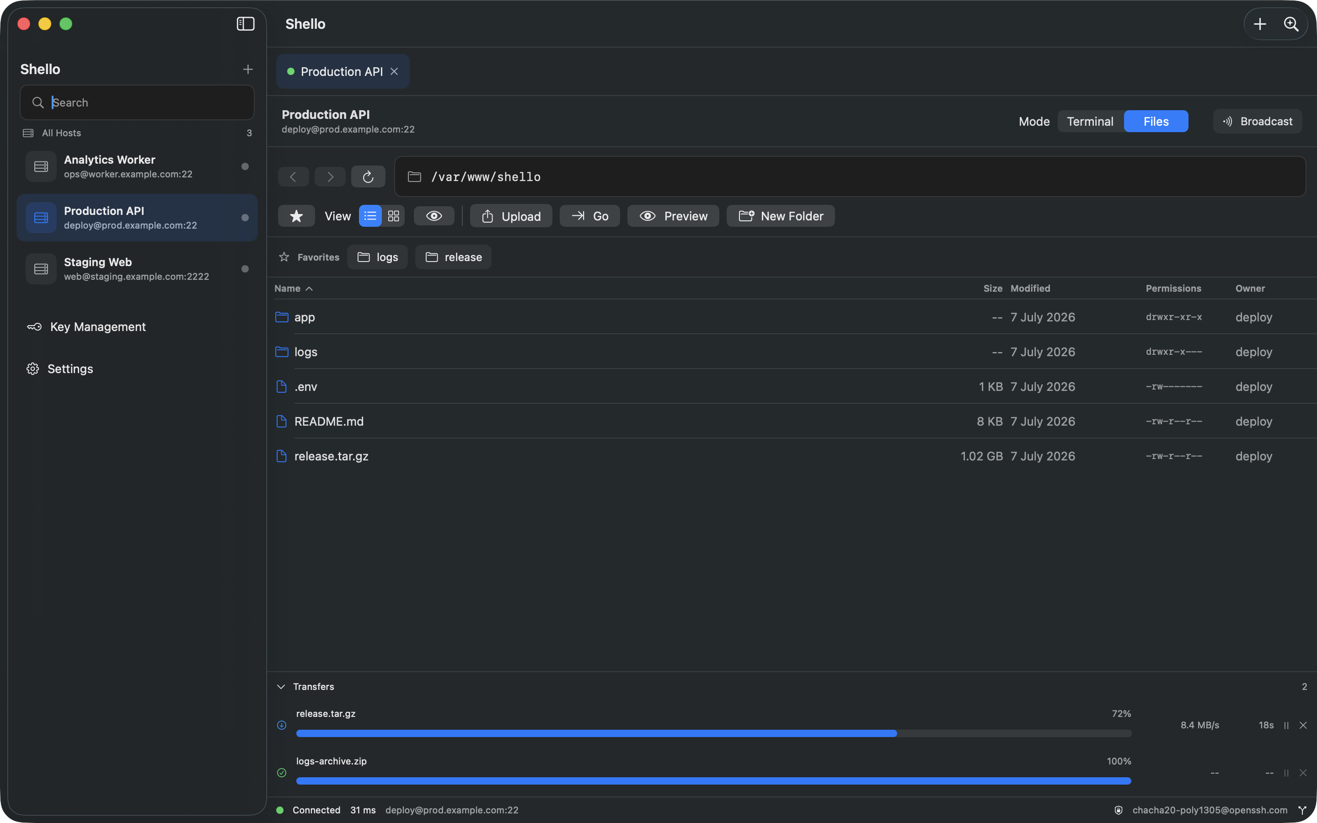Switch mode to Terminal
Viewport: 1317px width, 823px height.
pyautogui.click(x=1090, y=121)
